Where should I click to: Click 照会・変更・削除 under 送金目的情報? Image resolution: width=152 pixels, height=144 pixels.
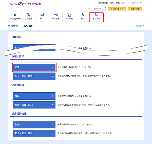tap(34, 133)
